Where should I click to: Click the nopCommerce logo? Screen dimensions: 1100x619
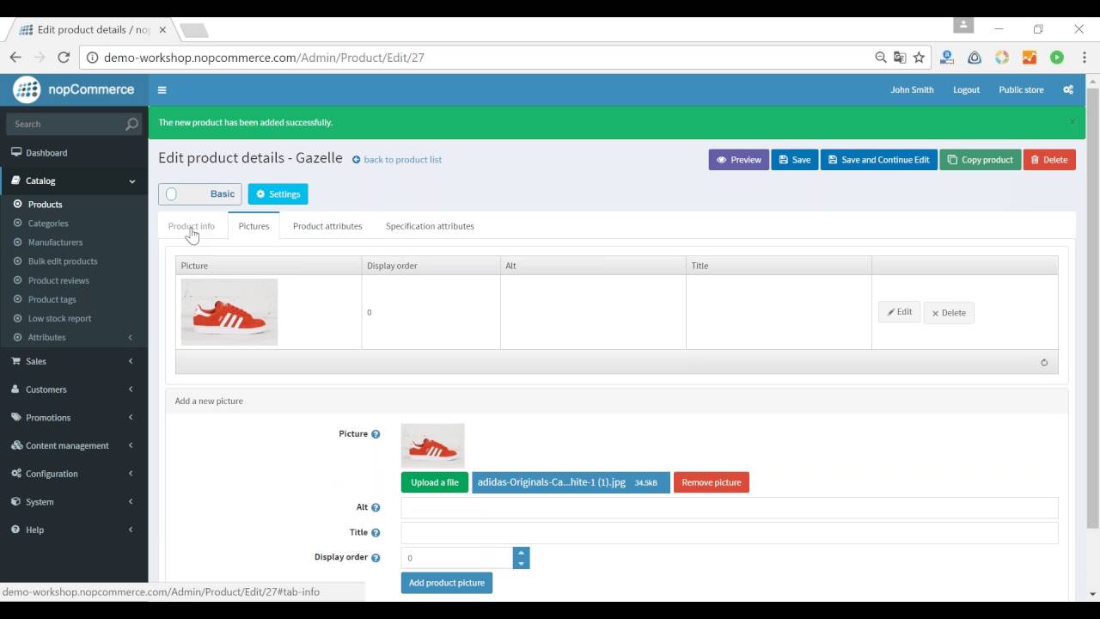point(74,89)
